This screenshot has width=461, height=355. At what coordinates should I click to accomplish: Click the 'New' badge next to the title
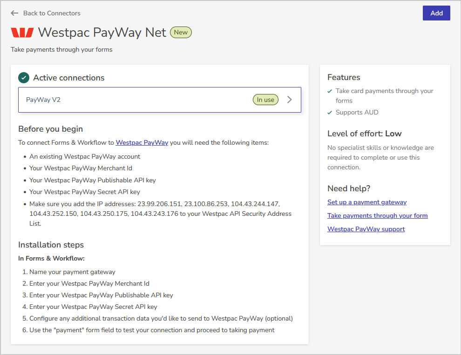click(181, 32)
